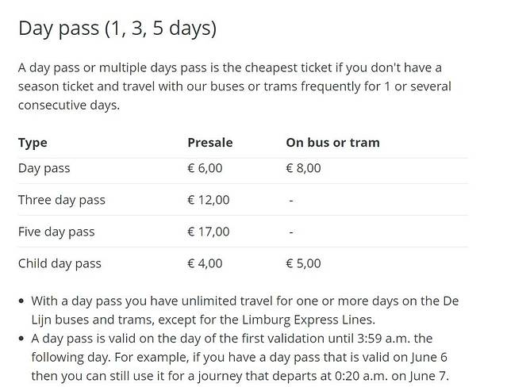Image resolution: width=507 pixels, height=387 pixels.
Task: Select the € 6,00 presale price
Action: click(205, 168)
